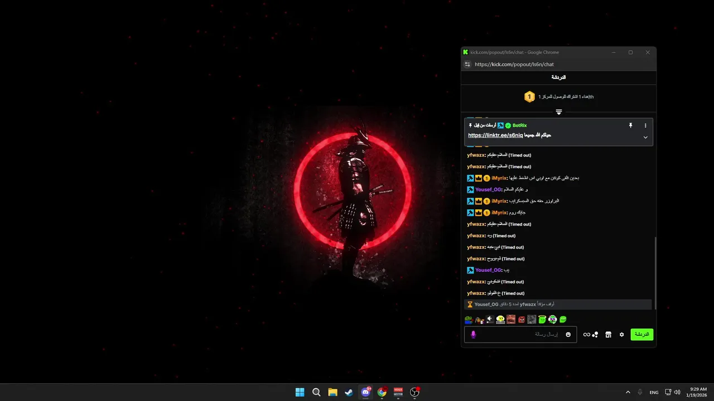Insert the mustache man face emote
714x401 pixels.
[x=511, y=320]
